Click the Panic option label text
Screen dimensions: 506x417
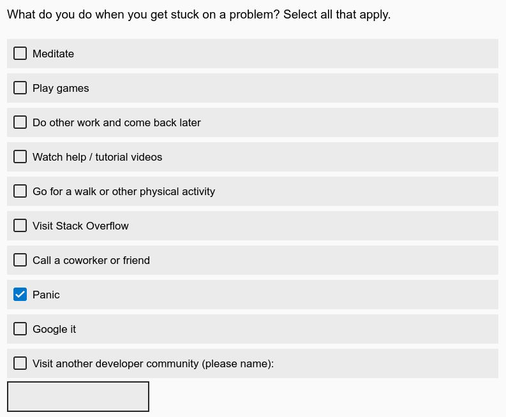[x=46, y=295]
